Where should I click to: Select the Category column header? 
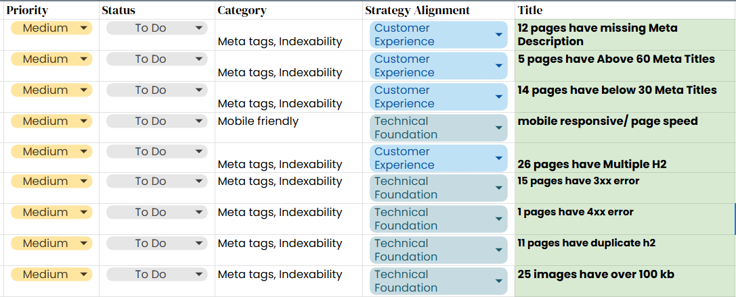pyautogui.click(x=242, y=10)
